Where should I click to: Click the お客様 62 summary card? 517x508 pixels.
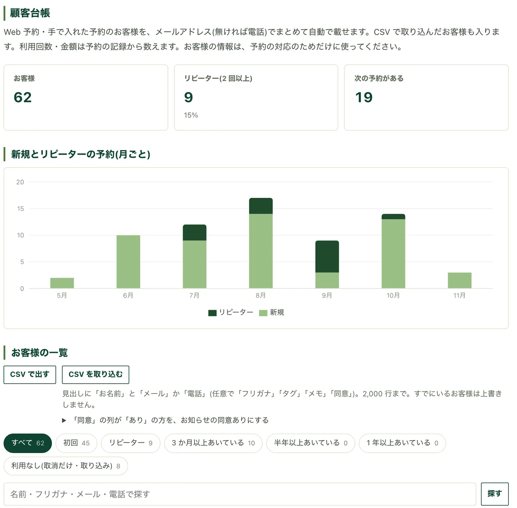tap(86, 97)
